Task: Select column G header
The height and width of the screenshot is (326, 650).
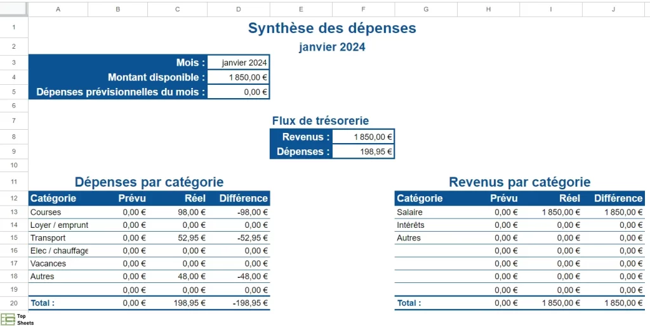Action: 426,9
